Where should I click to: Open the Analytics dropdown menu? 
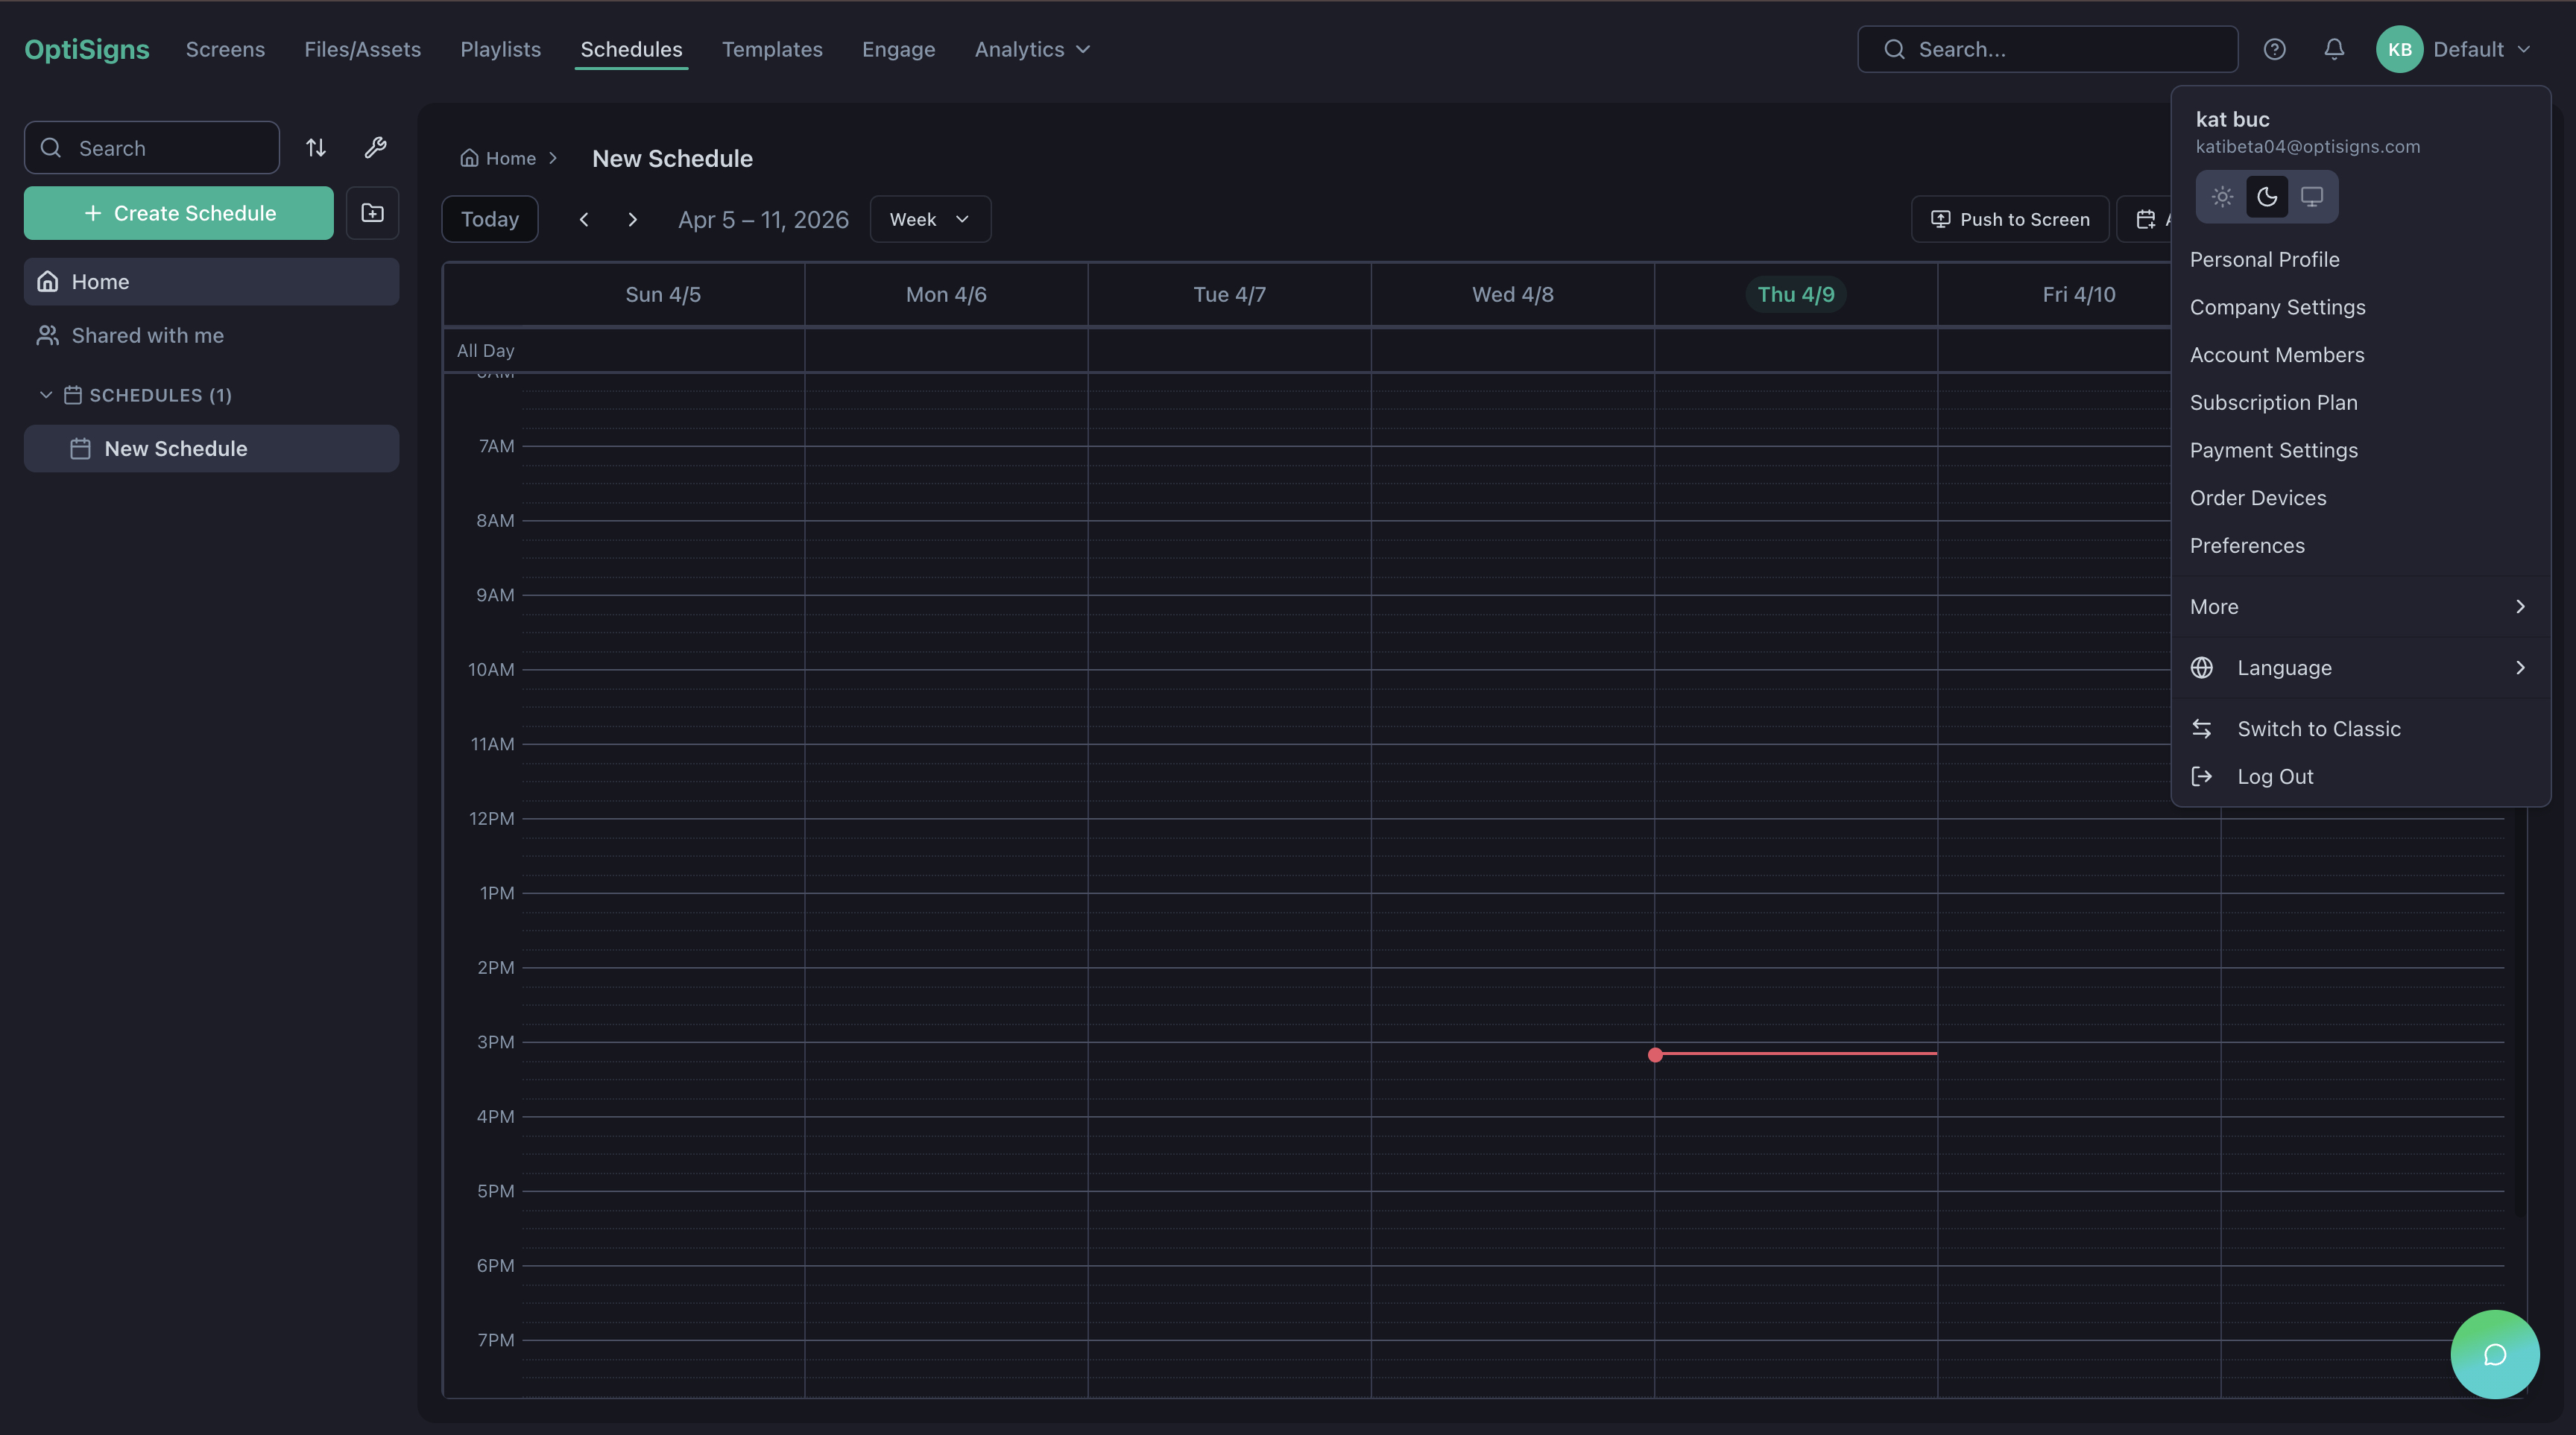pos(1031,49)
